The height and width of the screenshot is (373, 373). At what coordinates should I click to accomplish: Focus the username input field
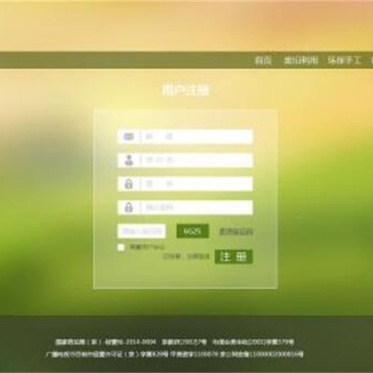click(185, 160)
